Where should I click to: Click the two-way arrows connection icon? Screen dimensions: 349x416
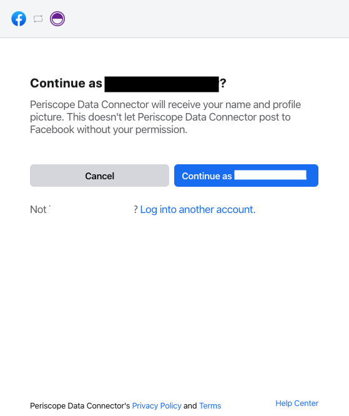pyautogui.click(x=38, y=19)
